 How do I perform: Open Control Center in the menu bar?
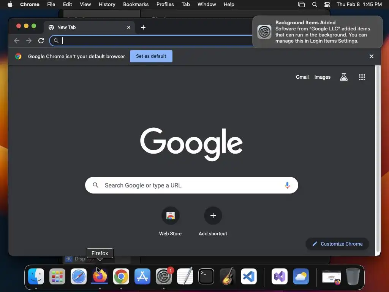pyautogui.click(x=327, y=5)
